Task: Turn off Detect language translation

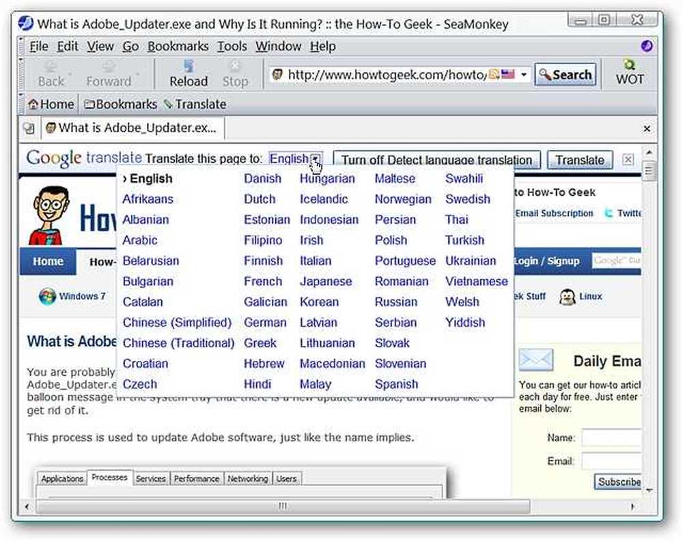Action: [x=436, y=160]
